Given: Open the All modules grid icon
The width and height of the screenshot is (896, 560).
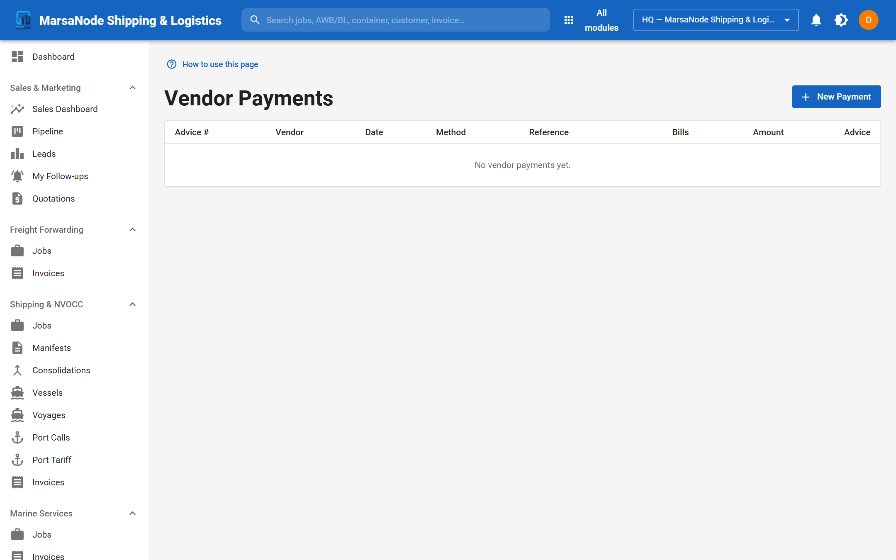Looking at the screenshot, I should 569,20.
